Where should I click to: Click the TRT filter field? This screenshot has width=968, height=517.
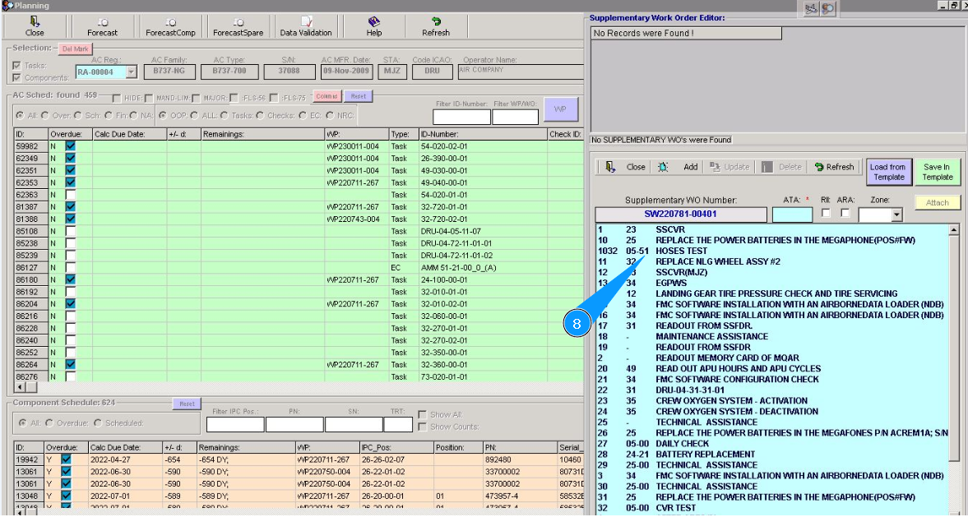[398, 424]
